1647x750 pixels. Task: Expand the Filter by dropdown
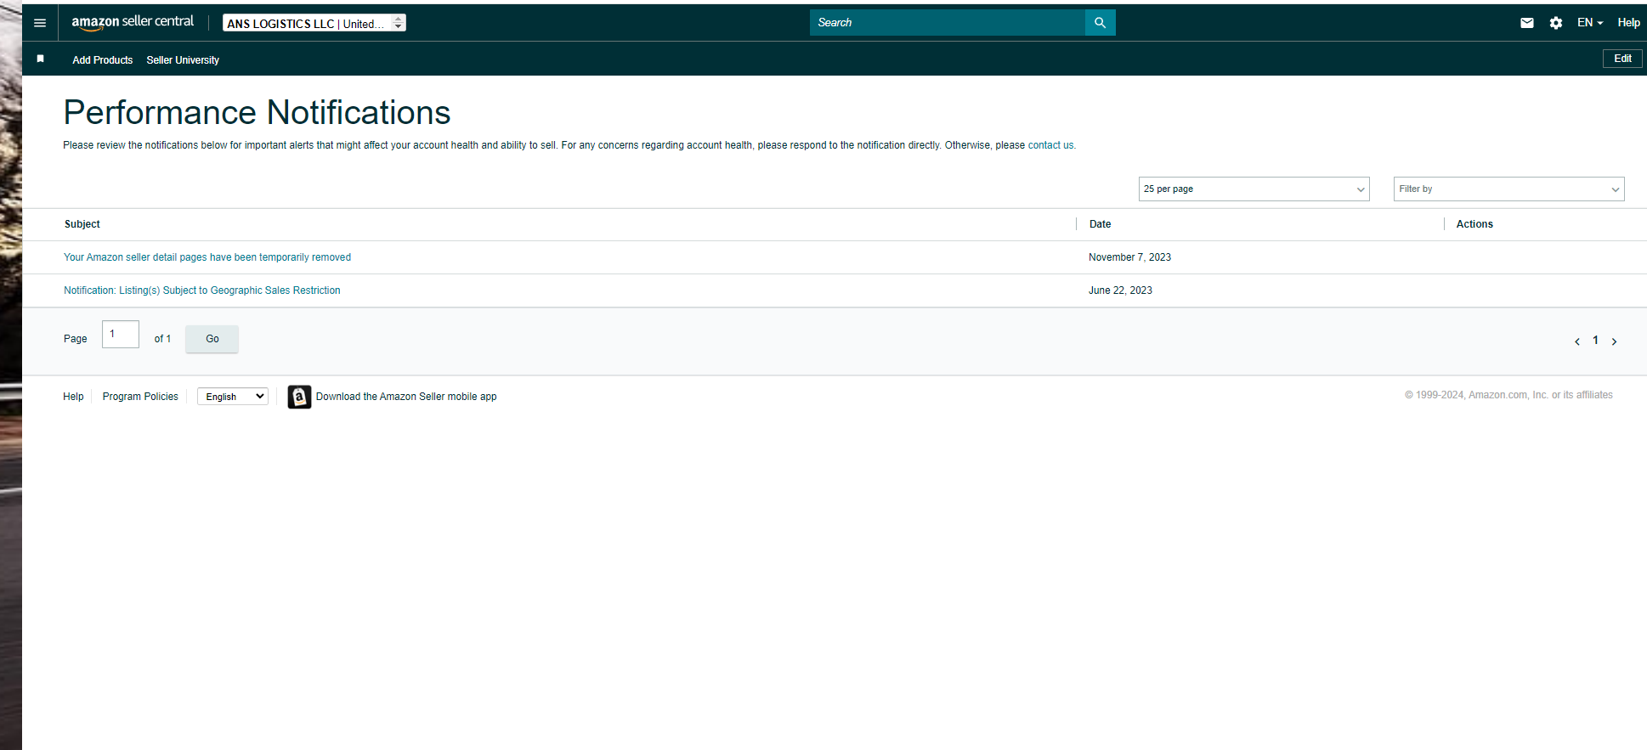[x=1508, y=189]
